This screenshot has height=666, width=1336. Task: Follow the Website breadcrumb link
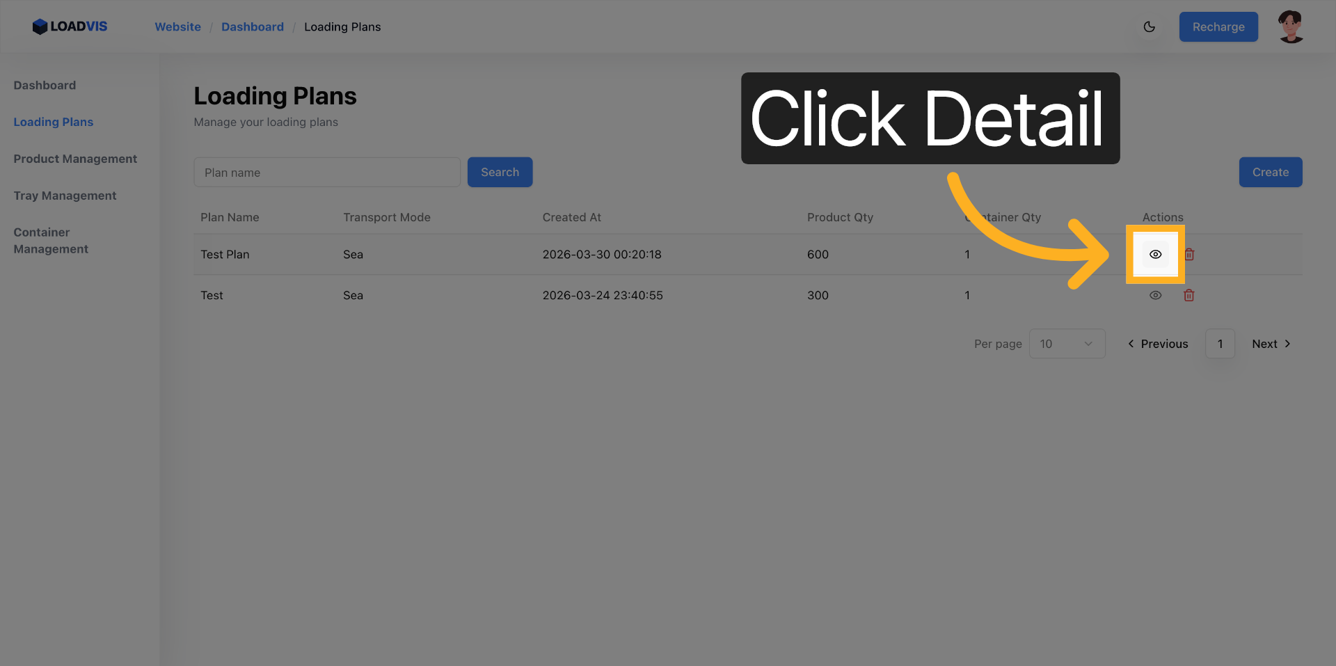tap(177, 27)
